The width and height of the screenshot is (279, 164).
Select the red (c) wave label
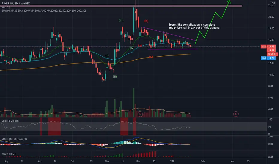(x=151, y=57)
